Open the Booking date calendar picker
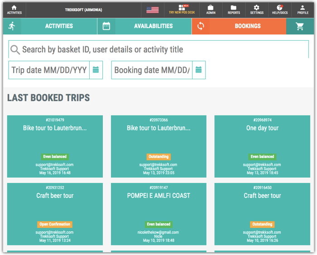This screenshot has height=255, width=317. tap(198, 70)
